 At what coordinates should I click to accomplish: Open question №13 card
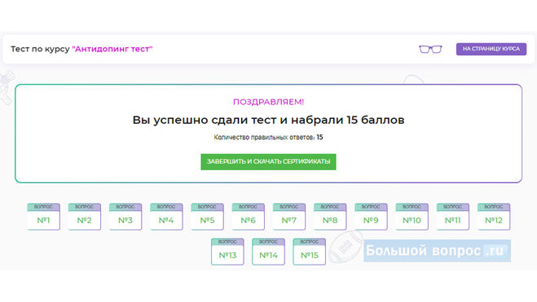(227, 252)
